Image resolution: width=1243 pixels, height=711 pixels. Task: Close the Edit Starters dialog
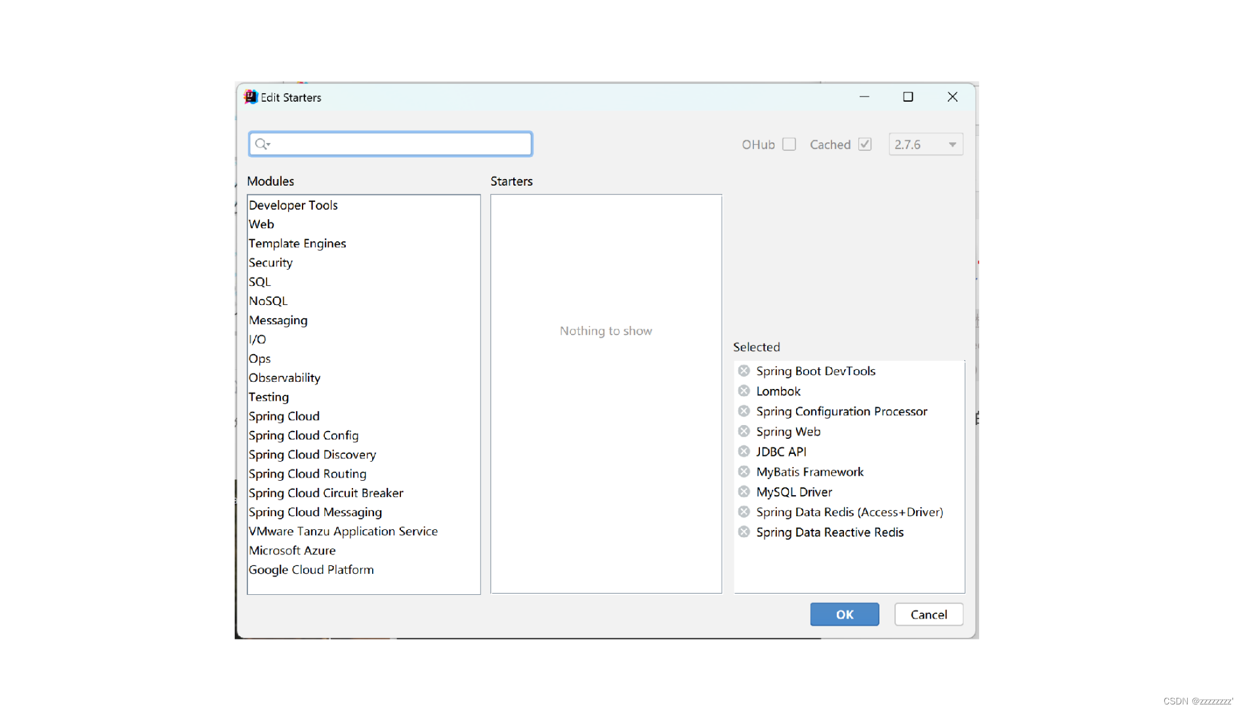click(952, 97)
